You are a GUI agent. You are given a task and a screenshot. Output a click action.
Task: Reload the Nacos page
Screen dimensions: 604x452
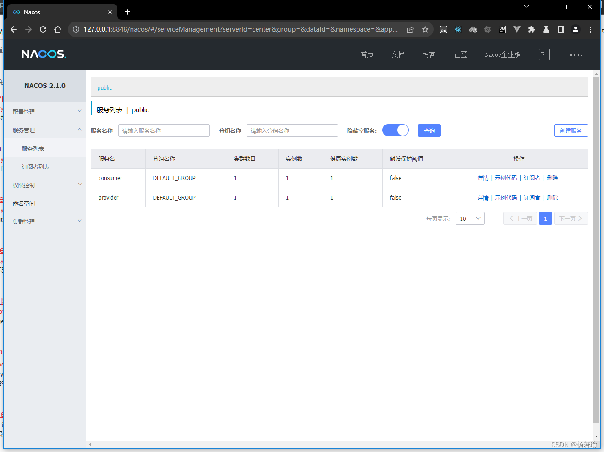43,29
